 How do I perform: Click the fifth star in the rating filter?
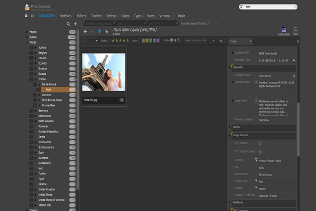tap(128, 40)
